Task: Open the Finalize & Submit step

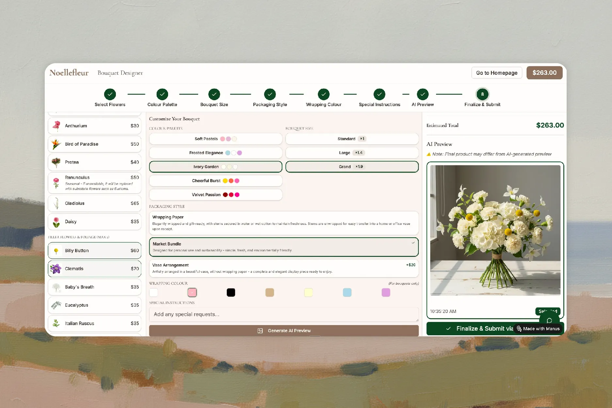Action: pyautogui.click(x=482, y=94)
